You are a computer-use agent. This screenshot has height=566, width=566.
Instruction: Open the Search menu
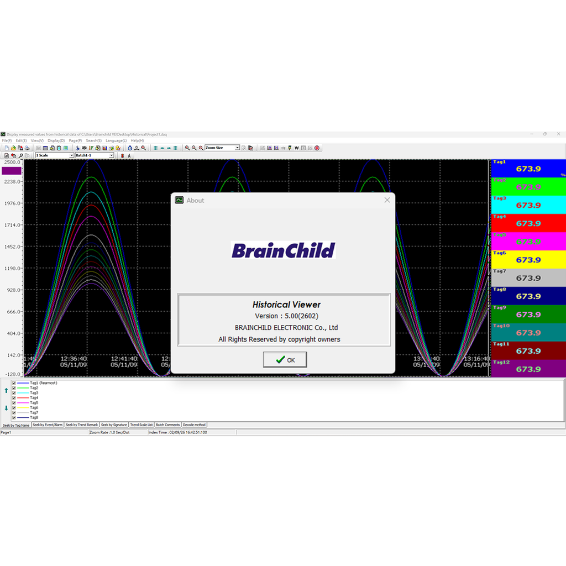click(x=93, y=140)
